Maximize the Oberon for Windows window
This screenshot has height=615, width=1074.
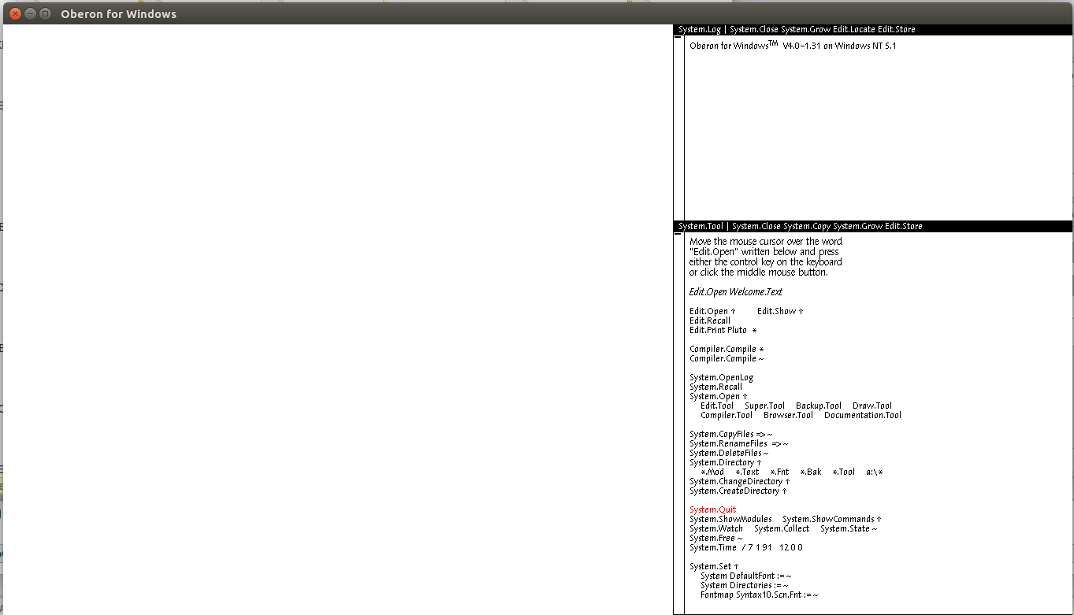pos(45,14)
